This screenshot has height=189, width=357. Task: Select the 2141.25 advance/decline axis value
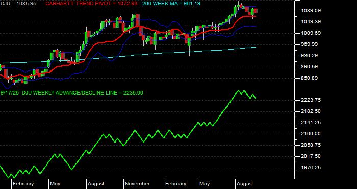(311, 123)
